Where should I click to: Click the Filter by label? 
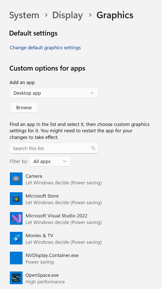point(19,162)
